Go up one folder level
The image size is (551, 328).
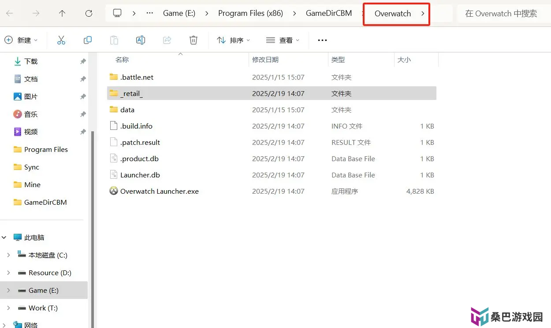click(62, 13)
